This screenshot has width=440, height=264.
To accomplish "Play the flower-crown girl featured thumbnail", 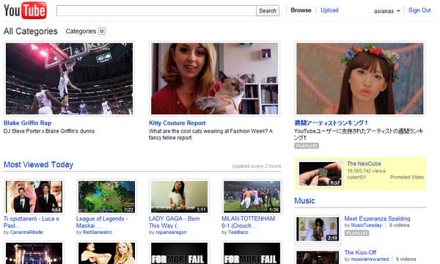I will pos(360,78).
